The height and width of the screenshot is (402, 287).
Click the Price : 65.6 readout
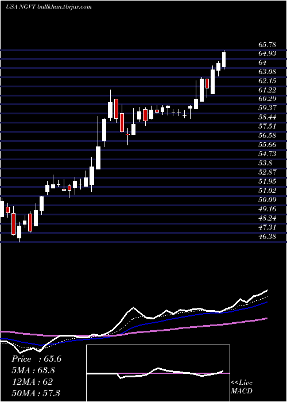coord(36,359)
